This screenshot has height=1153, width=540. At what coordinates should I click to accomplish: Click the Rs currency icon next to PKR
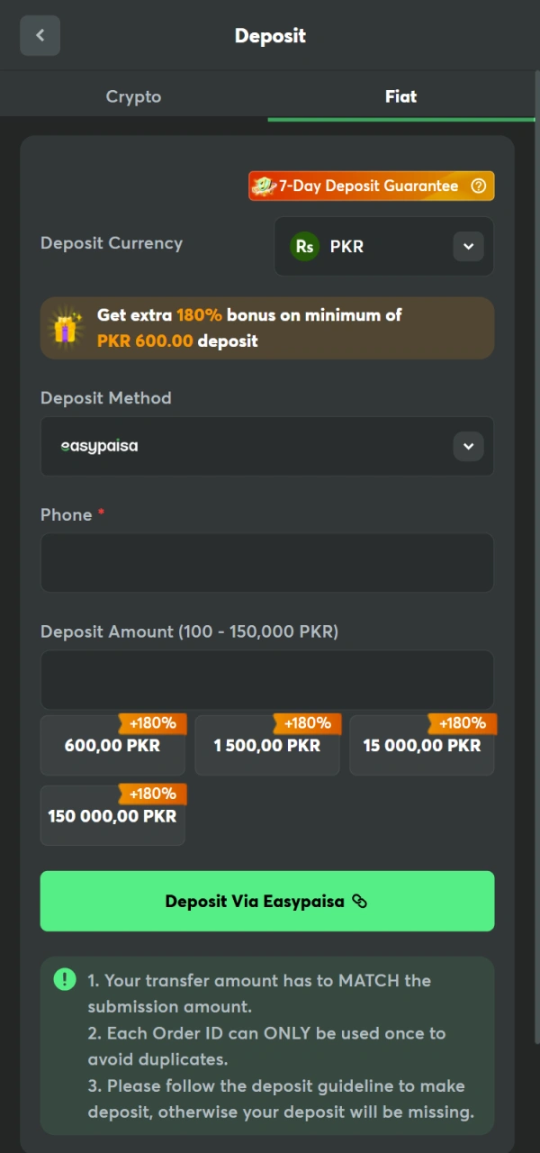[x=305, y=246]
